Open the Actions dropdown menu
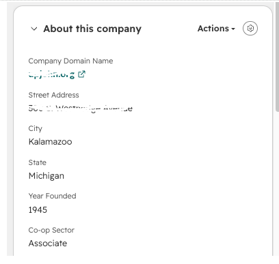The height and width of the screenshot is (264, 279). coord(216,29)
